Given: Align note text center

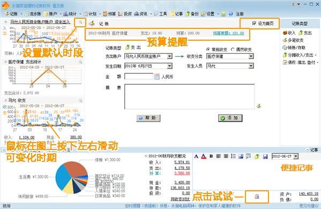Looking at the screenshot, I should pos(226,156).
